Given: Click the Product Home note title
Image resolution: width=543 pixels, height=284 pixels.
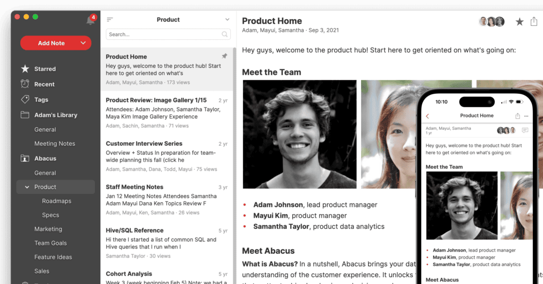Looking at the screenshot, I should [272, 21].
